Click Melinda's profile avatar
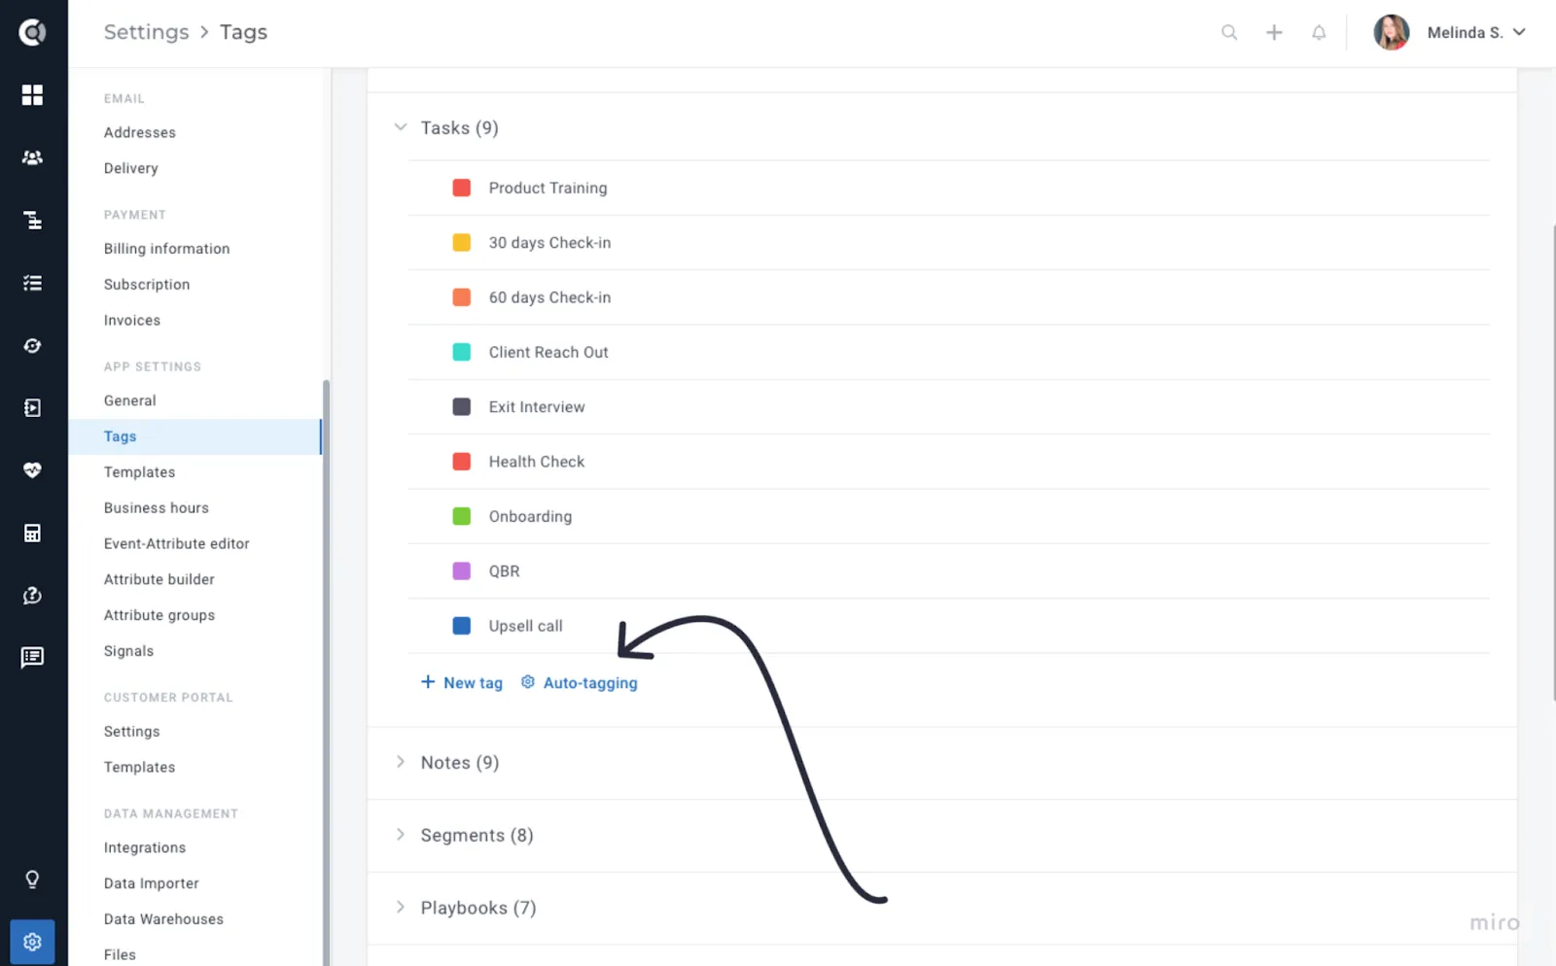This screenshot has width=1556, height=966. 1392,32
